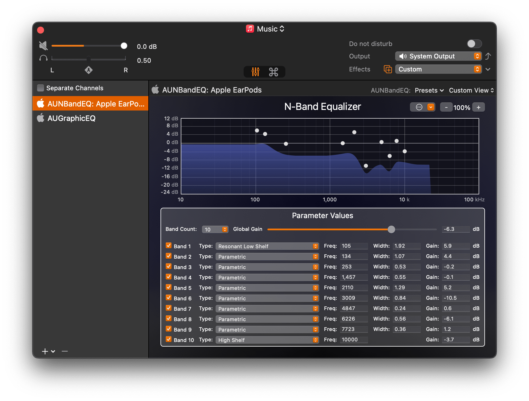Disable Band 6 checkbox

pos(169,298)
